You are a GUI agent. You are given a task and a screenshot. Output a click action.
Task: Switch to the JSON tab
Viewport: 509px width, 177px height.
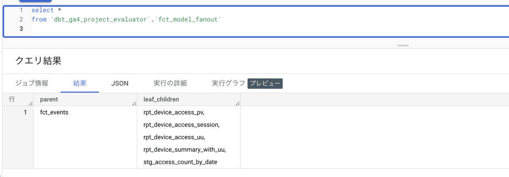[x=120, y=84]
